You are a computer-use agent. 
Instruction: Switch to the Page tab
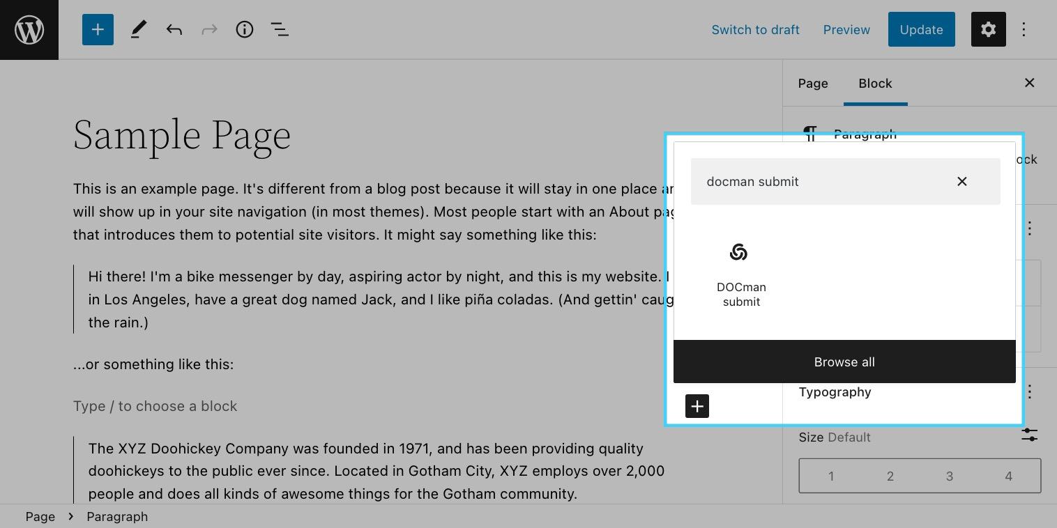812,84
